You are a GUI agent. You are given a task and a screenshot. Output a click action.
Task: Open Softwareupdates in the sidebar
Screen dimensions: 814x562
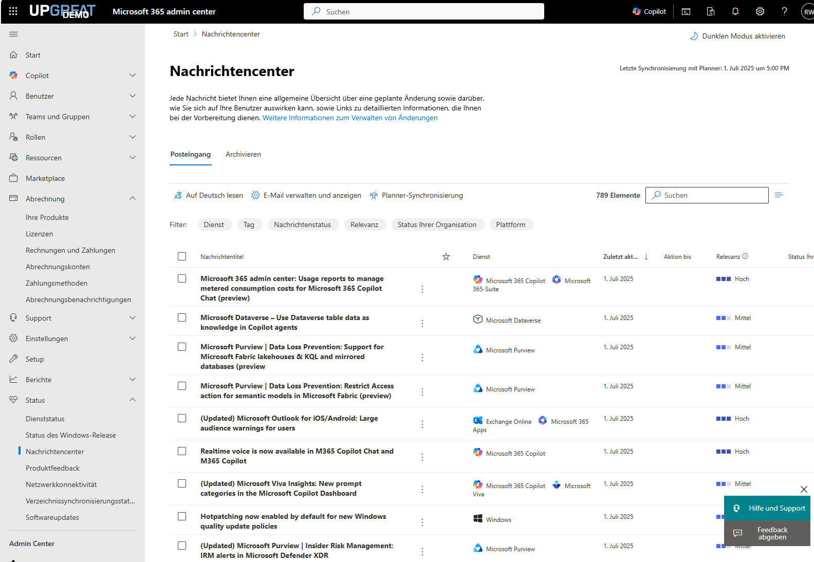click(52, 517)
